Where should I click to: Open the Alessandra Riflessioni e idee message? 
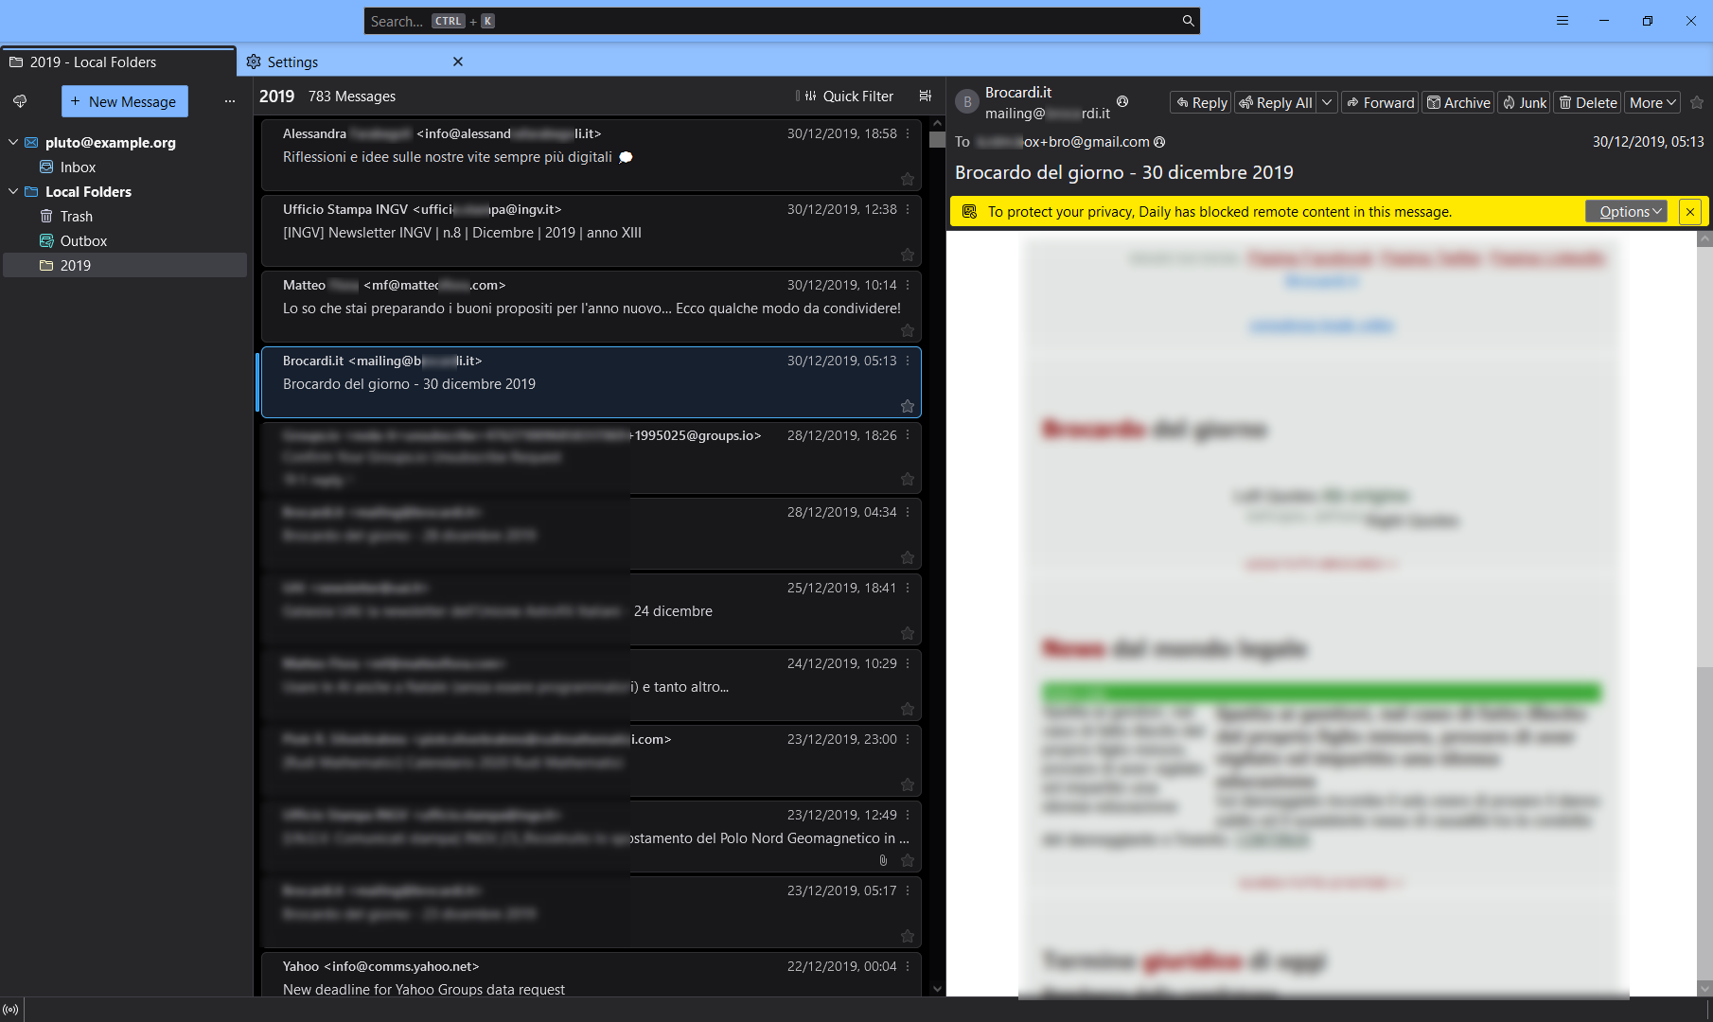point(591,155)
